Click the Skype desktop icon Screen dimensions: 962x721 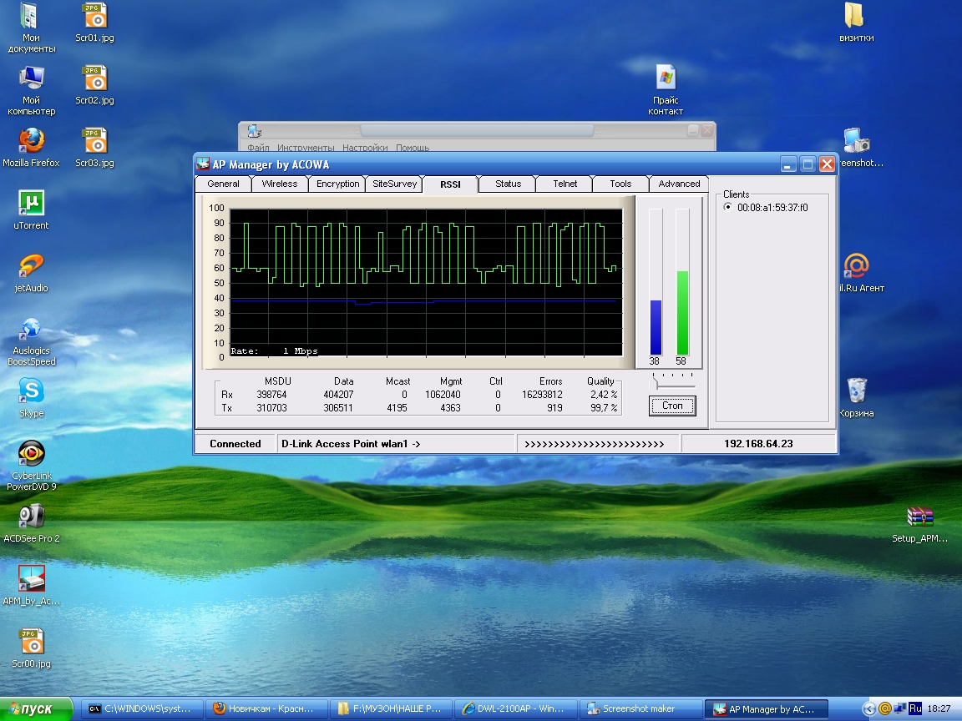pos(31,391)
